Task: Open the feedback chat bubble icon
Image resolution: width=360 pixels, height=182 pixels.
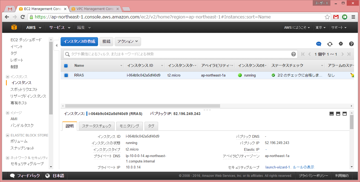Action: point(319,44)
